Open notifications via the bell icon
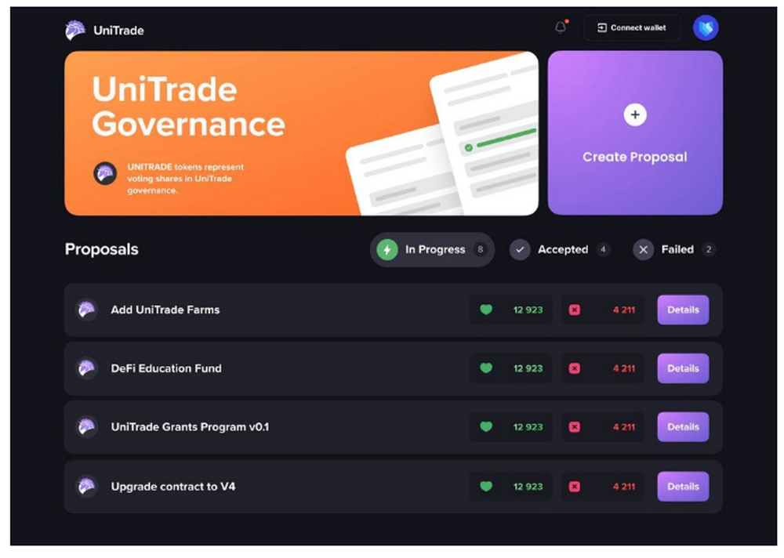The width and height of the screenshot is (784, 558). click(x=560, y=27)
